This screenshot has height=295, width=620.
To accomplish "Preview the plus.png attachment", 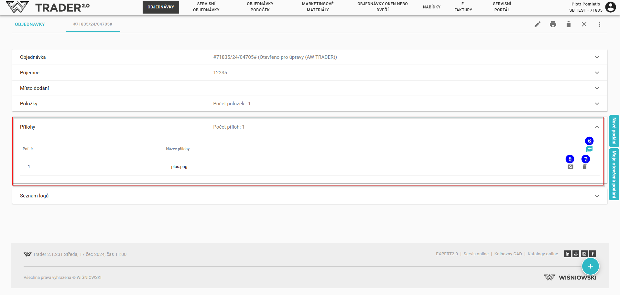I will [x=570, y=167].
